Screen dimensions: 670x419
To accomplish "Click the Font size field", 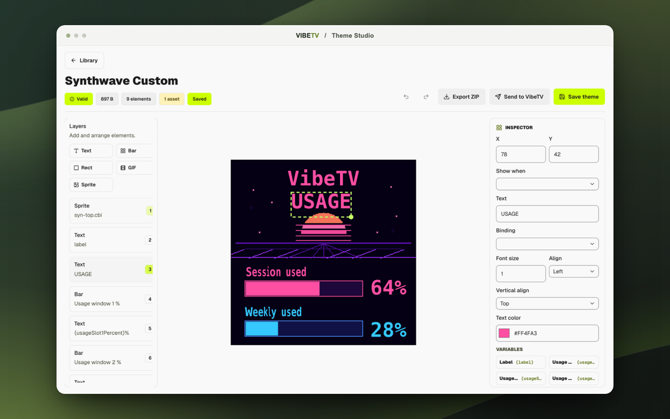I will pyautogui.click(x=521, y=274).
